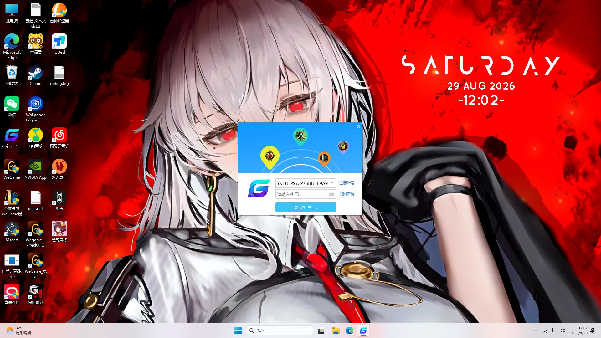Screen dimensions: 601x338
Task: Open the QQ音乐 shortcut
Action: [x=35, y=138]
